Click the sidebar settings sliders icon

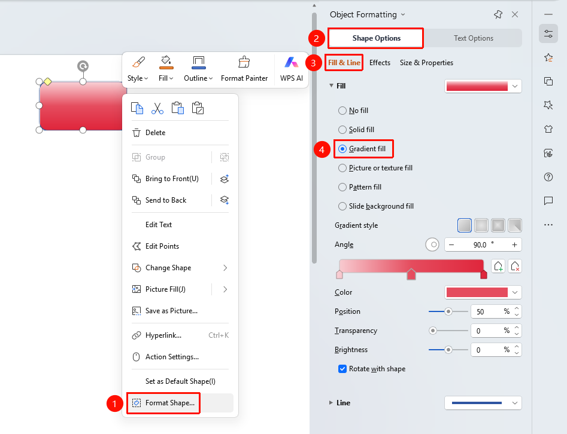[x=548, y=33]
